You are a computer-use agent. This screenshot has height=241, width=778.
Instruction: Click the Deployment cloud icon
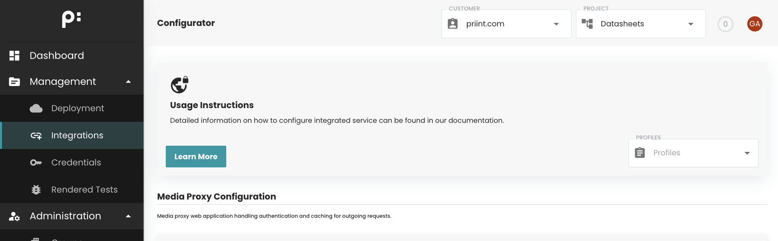tap(36, 108)
